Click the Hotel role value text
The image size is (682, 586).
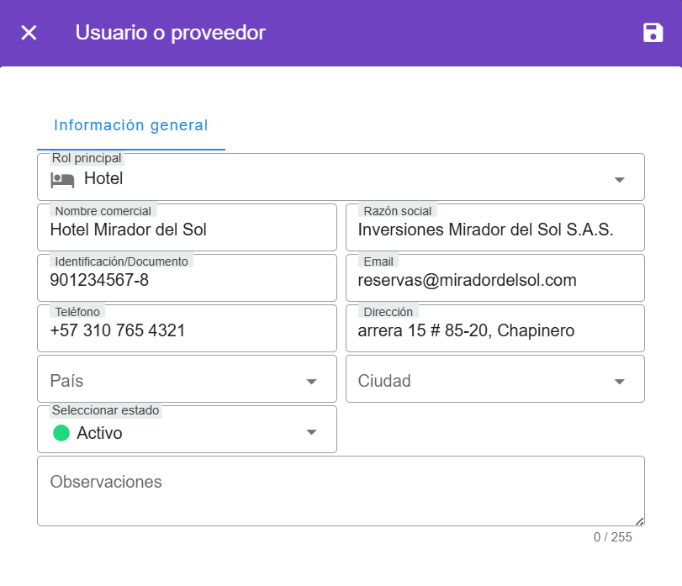[103, 178]
